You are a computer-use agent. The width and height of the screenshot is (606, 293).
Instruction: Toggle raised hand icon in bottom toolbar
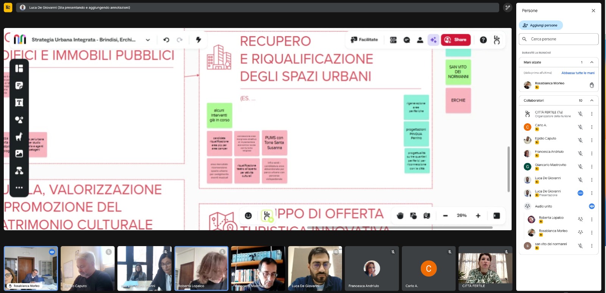(400, 215)
